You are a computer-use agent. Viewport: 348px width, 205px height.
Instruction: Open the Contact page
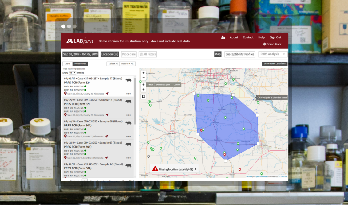(x=248, y=37)
